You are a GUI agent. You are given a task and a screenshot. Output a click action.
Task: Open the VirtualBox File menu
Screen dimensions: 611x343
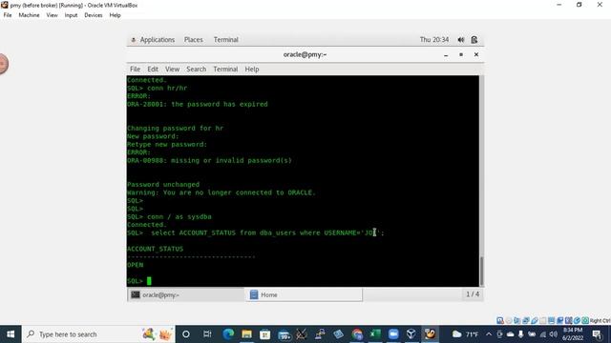click(8, 15)
